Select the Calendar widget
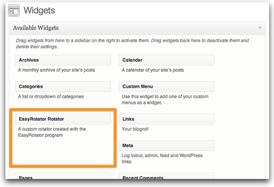 (x=166, y=60)
